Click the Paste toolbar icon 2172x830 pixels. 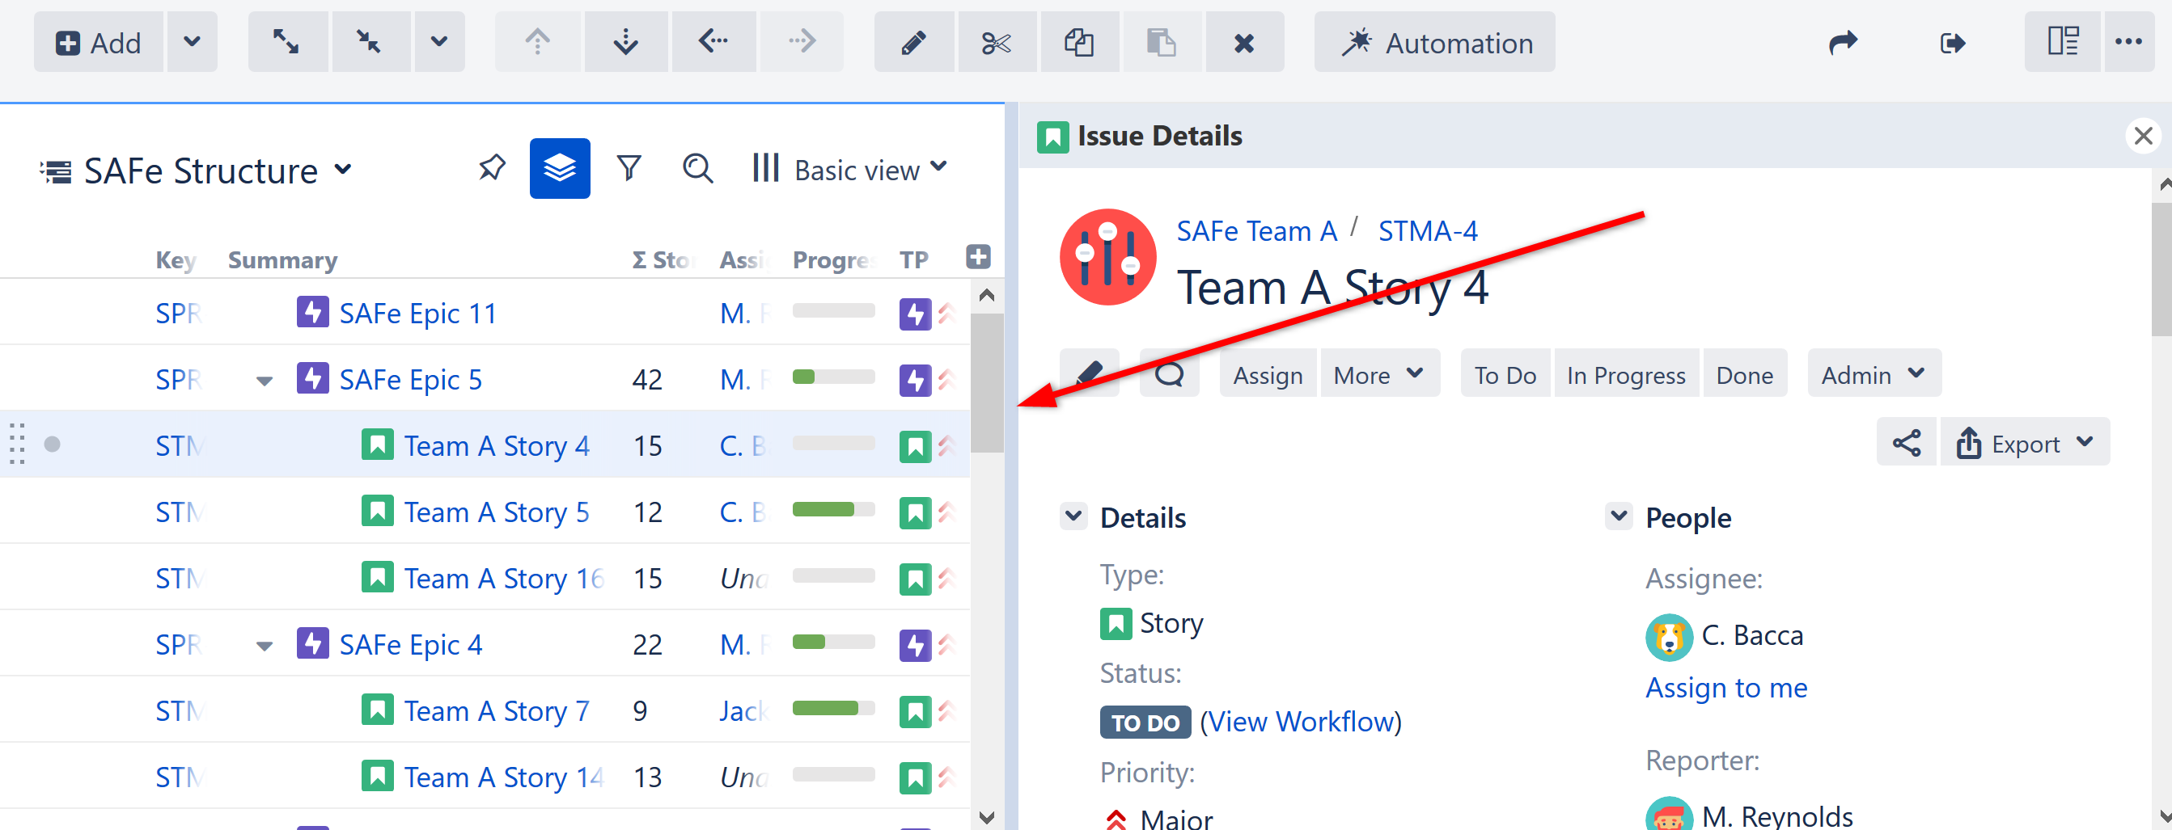pos(1162,42)
